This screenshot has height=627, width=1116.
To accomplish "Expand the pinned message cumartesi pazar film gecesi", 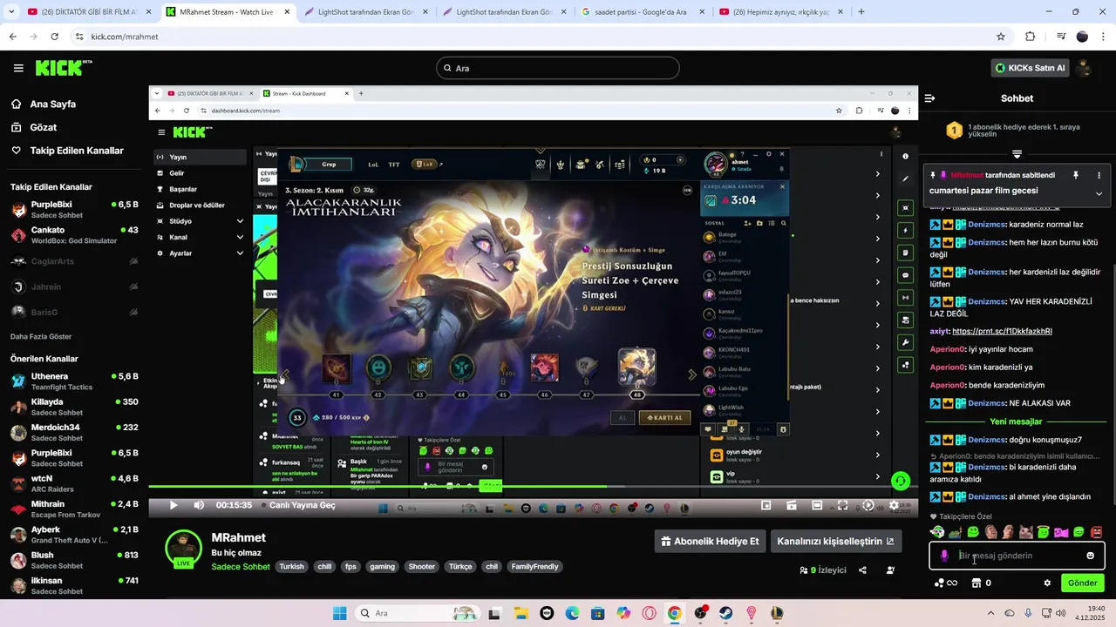I will 1099,193.
